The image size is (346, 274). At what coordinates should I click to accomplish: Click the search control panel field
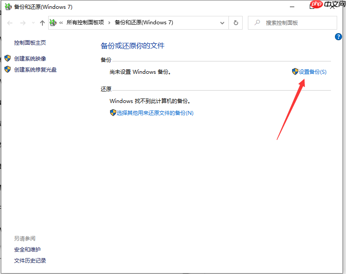pos(293,23)
